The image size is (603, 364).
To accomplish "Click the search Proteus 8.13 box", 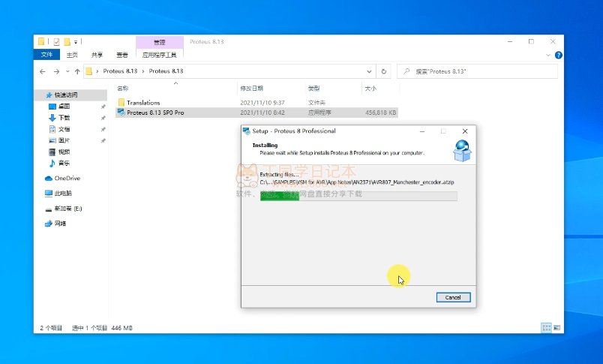I will [x=477, y=71].
